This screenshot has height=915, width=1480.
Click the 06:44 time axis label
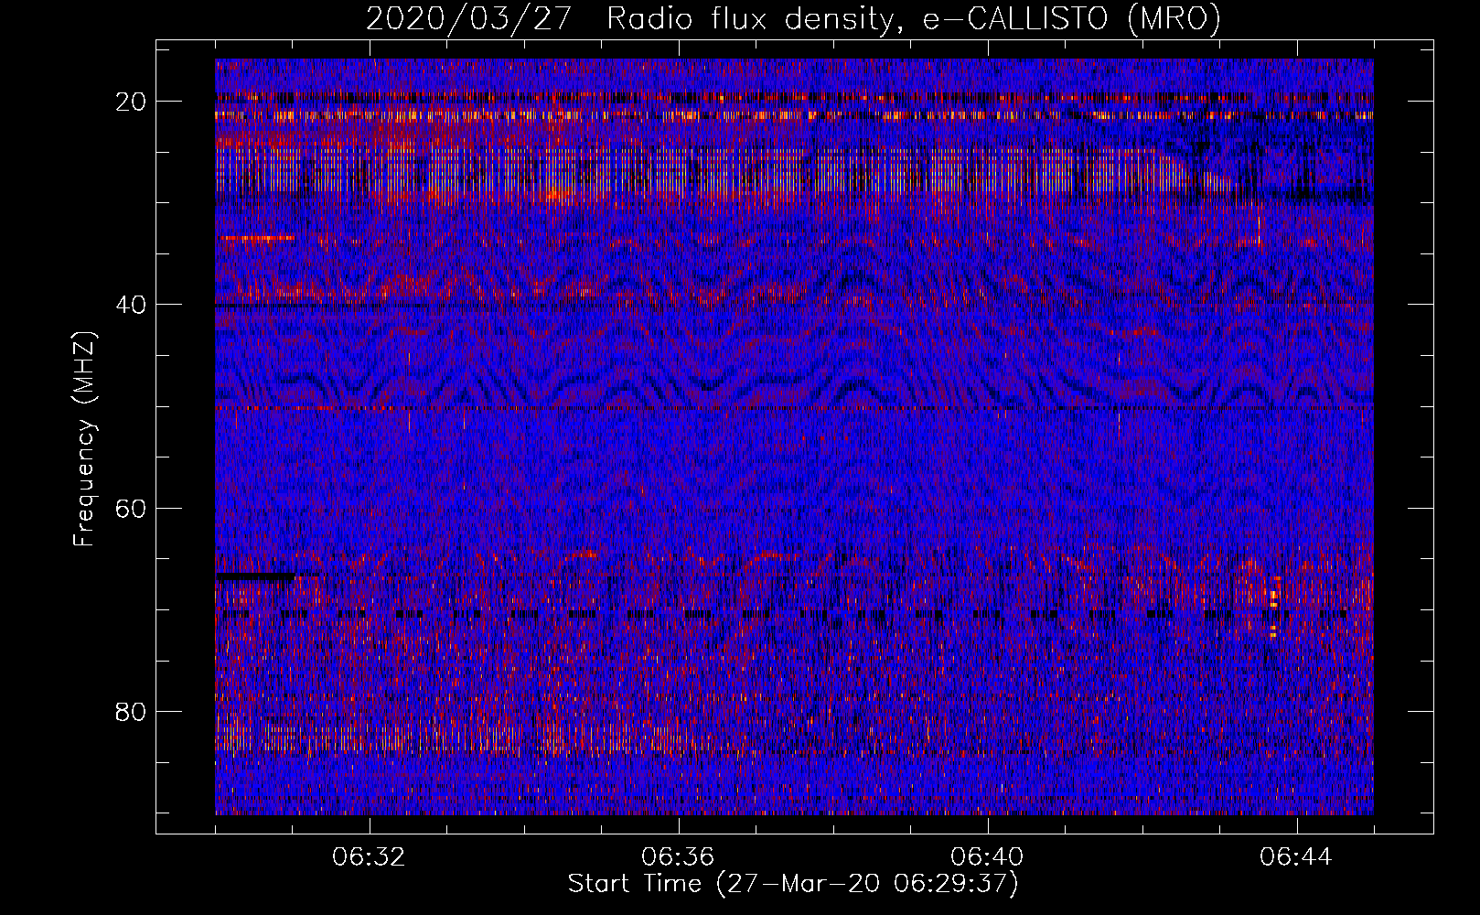pos(1296,857)
